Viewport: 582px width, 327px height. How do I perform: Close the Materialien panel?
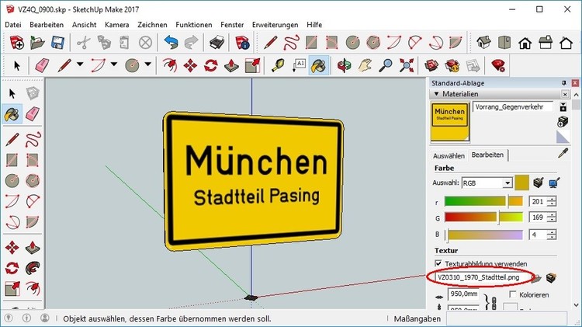pyautogui.click(x=565, y=94)
